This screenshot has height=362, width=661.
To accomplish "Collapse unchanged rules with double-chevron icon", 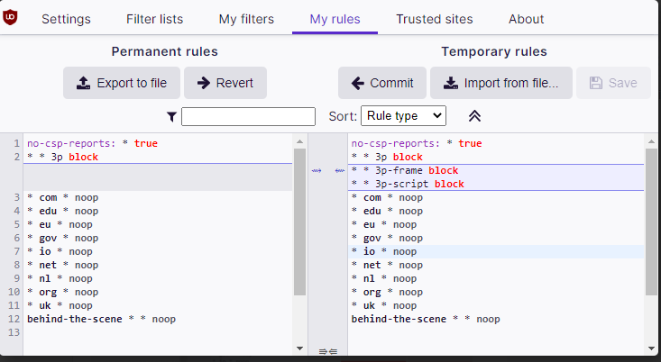I will 474,116.
